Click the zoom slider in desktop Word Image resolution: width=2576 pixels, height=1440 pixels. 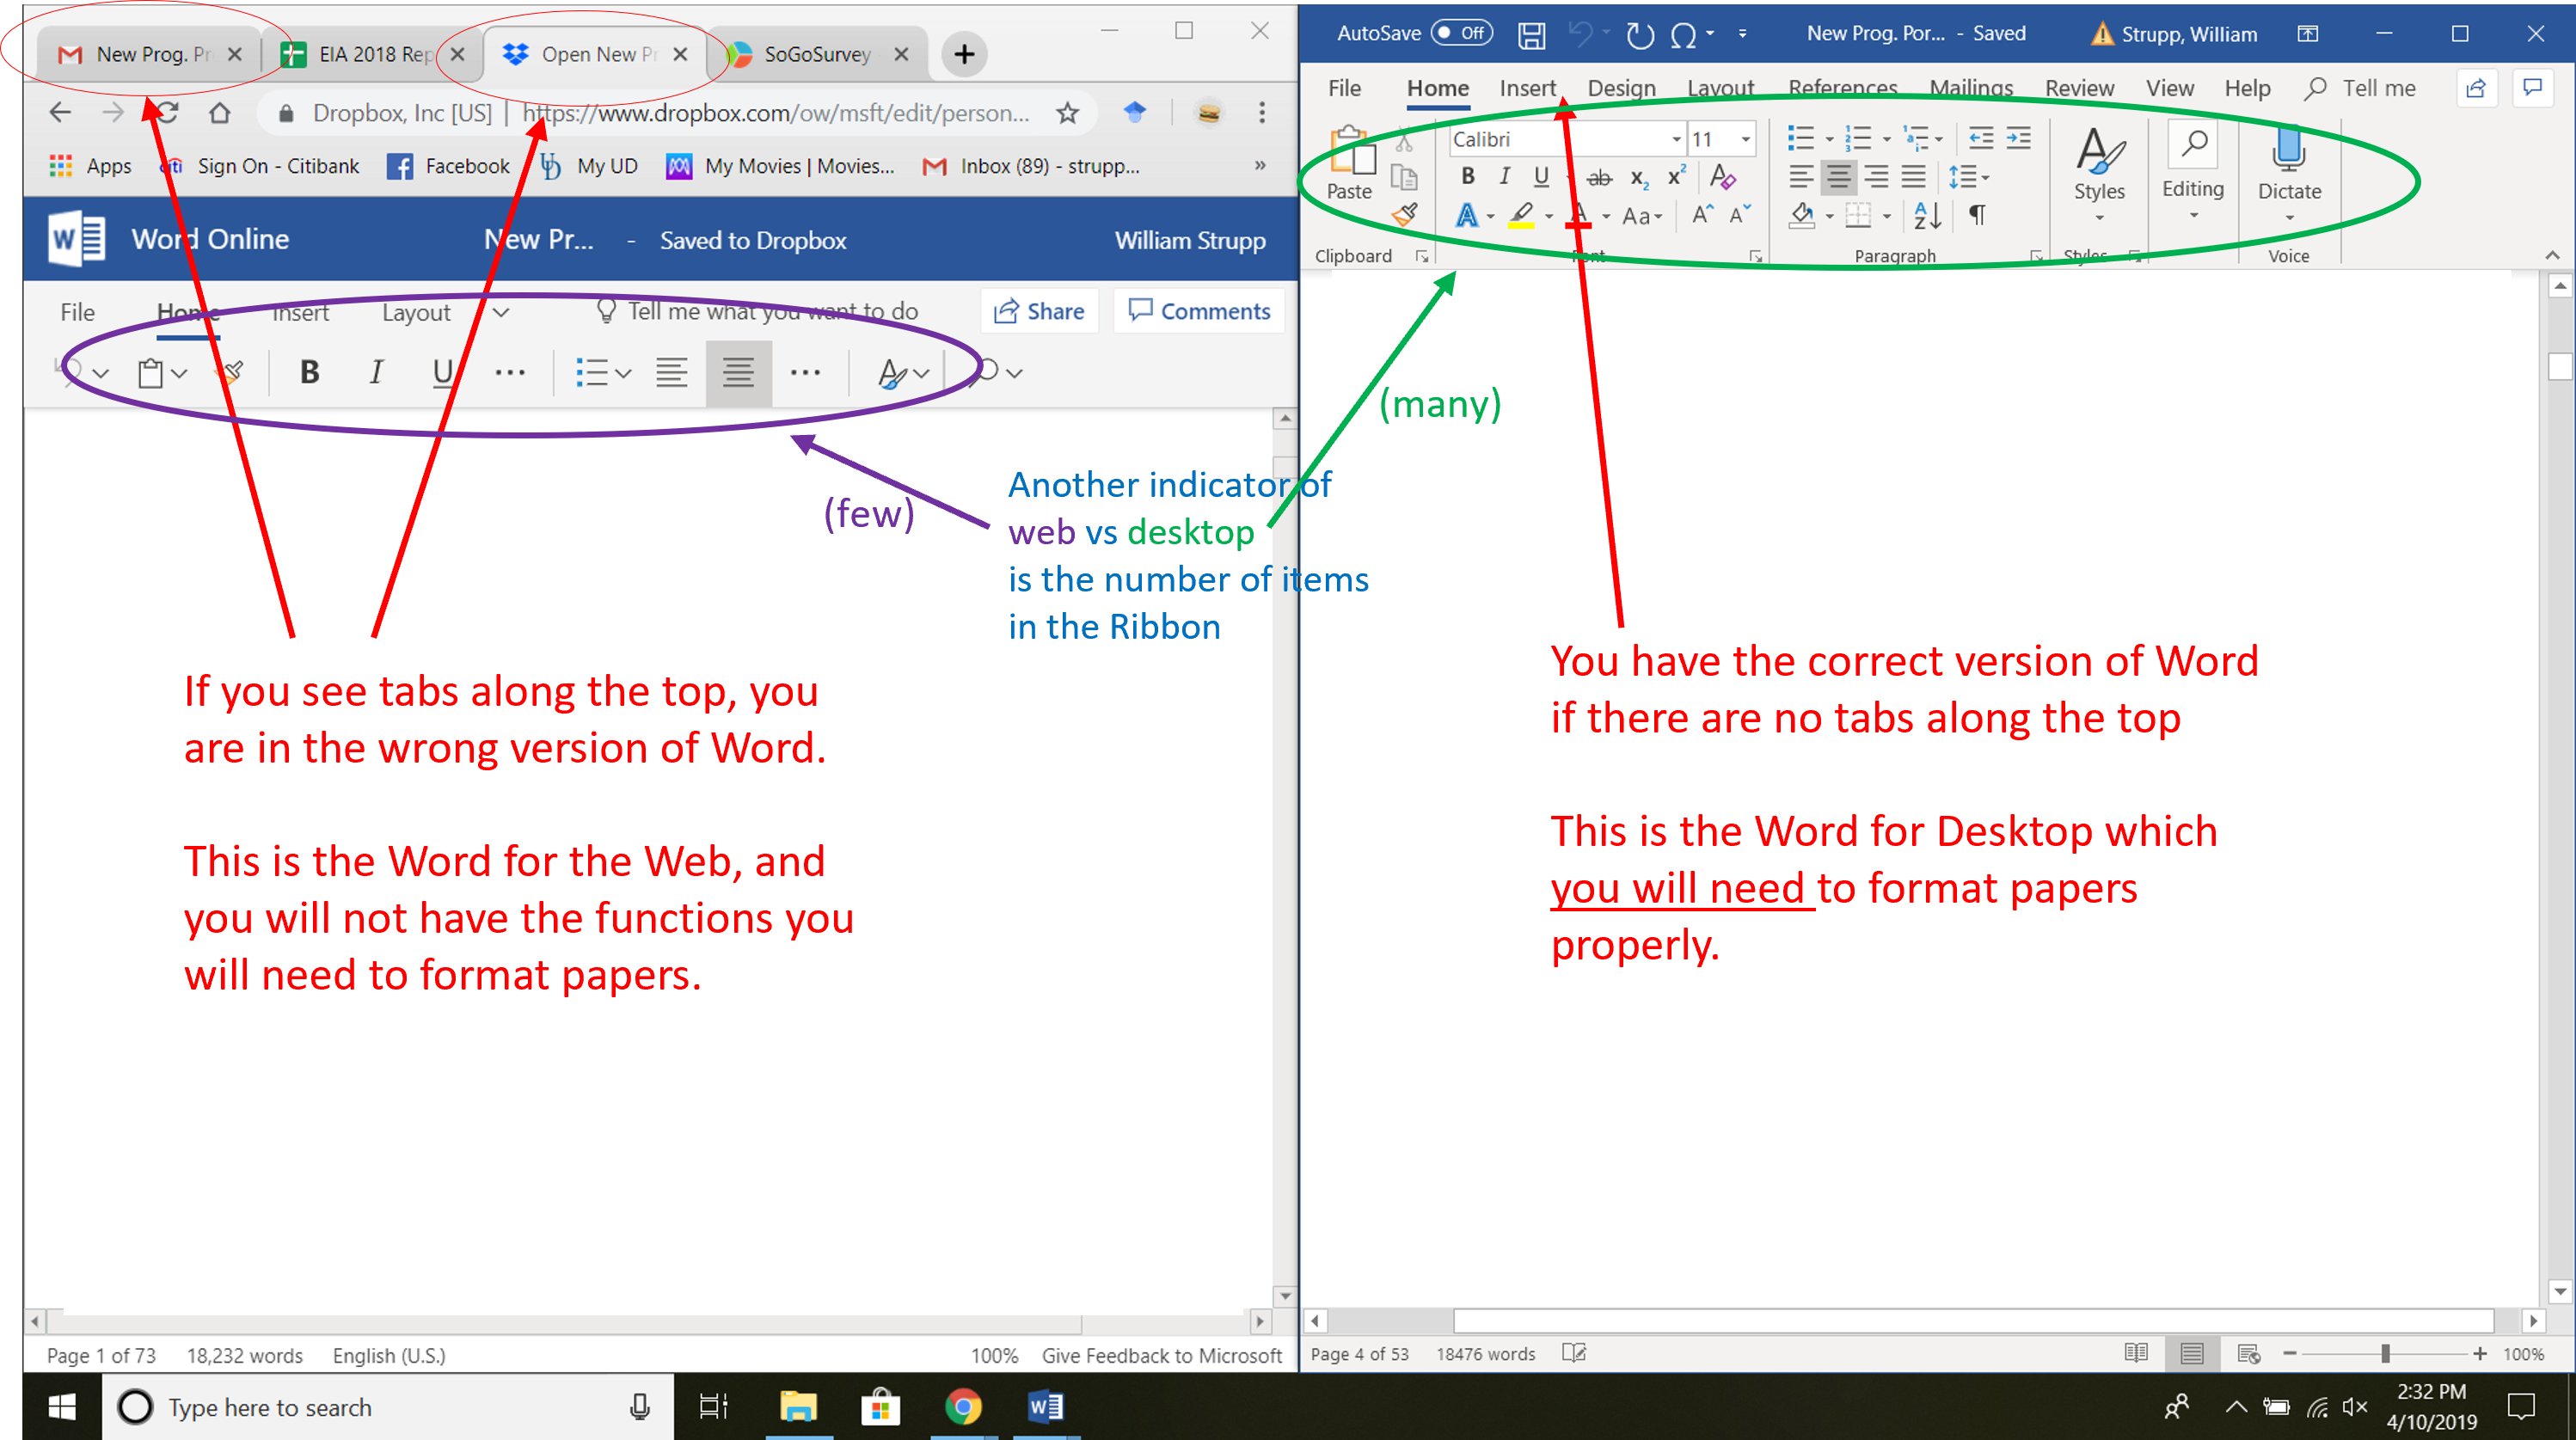point(2385,1354)
